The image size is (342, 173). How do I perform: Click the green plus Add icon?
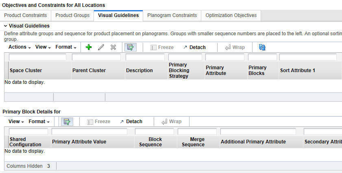point(89,47)
